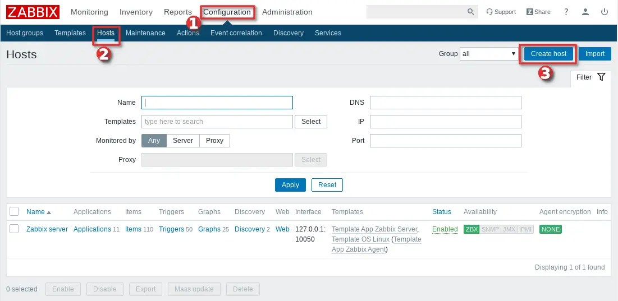Image resolution: width=618 pixels, height=301 pixels.
Task: Open the user profile icon
Action: tap(585, 12)
